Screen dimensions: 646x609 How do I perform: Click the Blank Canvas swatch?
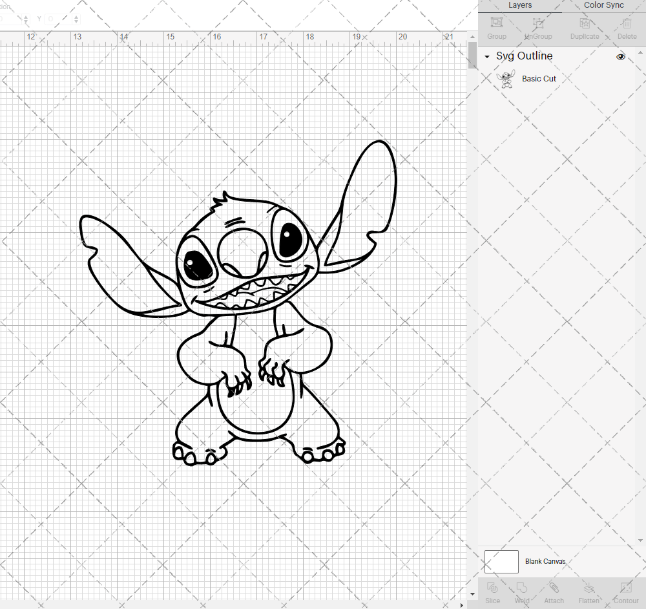point(501,562)
